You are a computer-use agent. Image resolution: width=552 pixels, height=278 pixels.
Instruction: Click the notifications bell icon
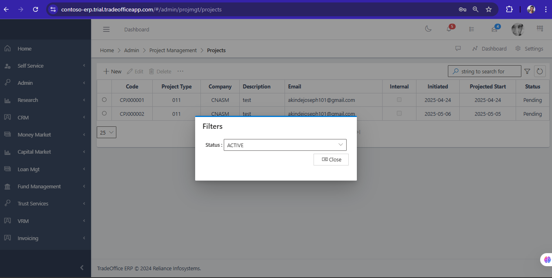449,29
